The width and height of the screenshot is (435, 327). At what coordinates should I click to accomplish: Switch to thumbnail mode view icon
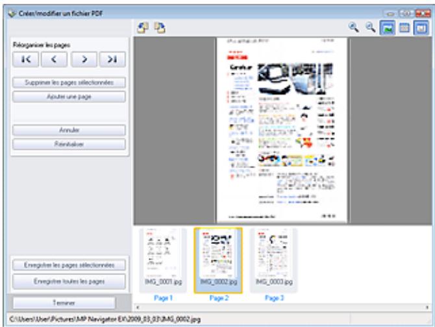(x=404, y=28)
